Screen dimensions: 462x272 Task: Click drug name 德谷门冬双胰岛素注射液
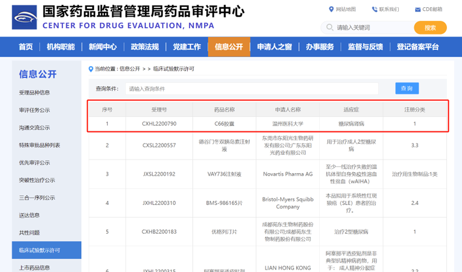pyautogui.click(x=225, y=145)
